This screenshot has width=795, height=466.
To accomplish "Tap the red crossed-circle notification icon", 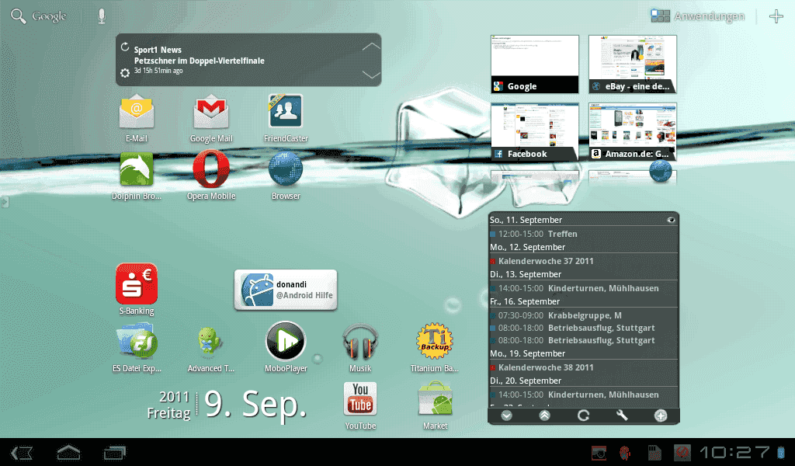I will pyautogui.click(x=682, y=452).
